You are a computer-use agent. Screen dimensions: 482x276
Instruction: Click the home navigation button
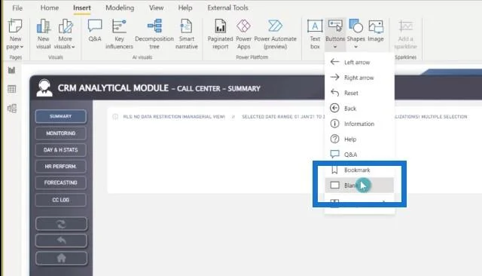tap(61, 258)
